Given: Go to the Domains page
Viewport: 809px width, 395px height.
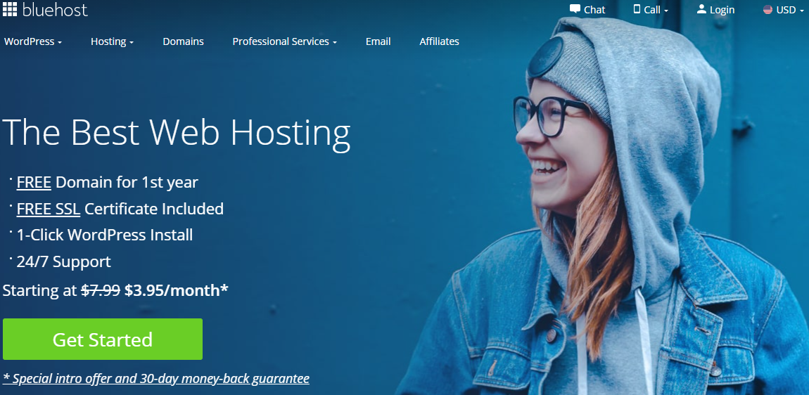Looking at the screenshot, I should pyautogui.click(x=183, y=41).
